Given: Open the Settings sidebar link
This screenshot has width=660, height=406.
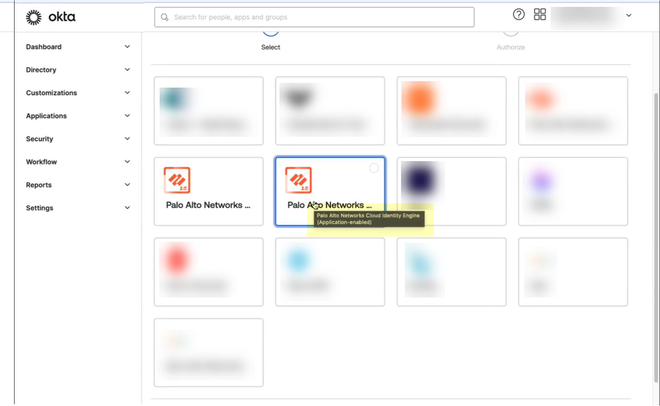Looking at the screenshot, I should pos(39,208).
